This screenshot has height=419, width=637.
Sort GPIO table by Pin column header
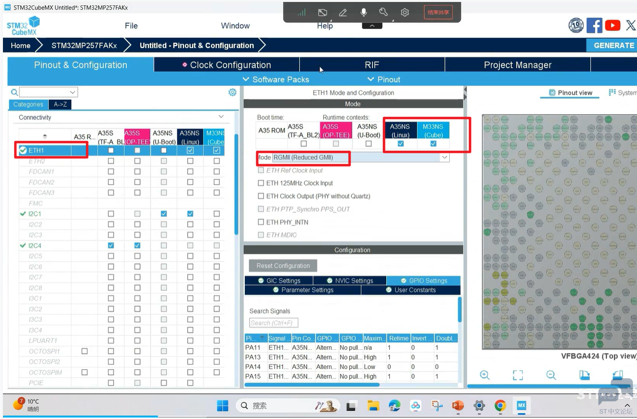[256, 338]
